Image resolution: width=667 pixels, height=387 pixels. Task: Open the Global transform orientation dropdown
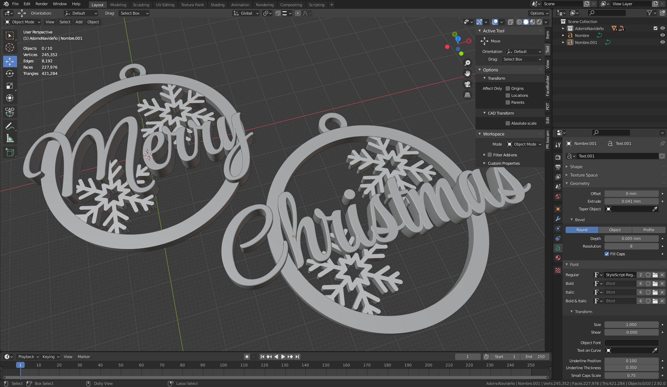click(x=246, y=13)
